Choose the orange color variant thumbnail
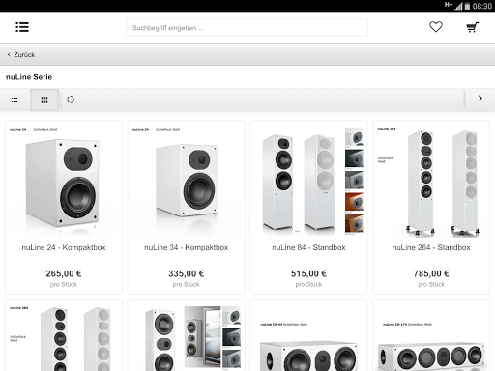495x371 pixels. pyautogui.click(x=354, y=202)
